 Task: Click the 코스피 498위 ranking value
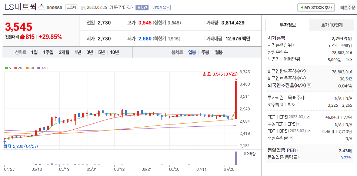pos(340,45)
